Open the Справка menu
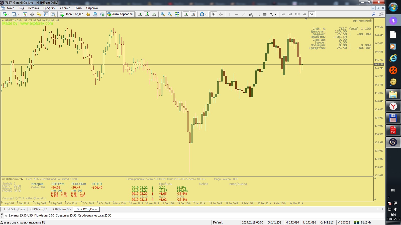The image size is (401, 225). coord(92,8)
